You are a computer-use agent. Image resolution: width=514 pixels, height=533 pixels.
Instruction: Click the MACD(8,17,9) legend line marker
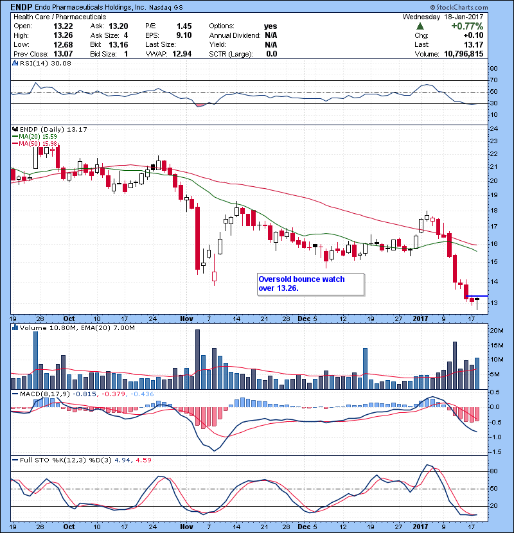tap(15, 394)
